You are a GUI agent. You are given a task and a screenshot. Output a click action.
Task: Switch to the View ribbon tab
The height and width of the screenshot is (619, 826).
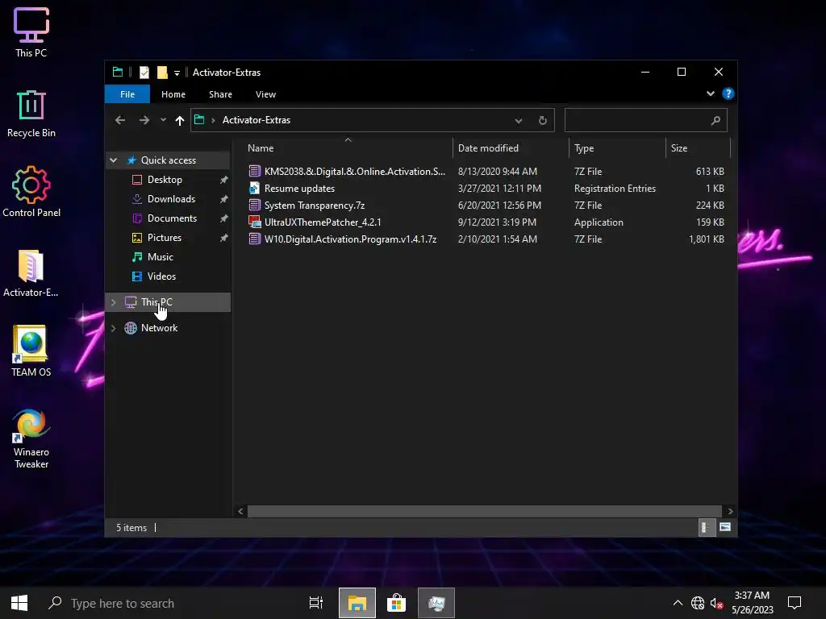[265, 94]
